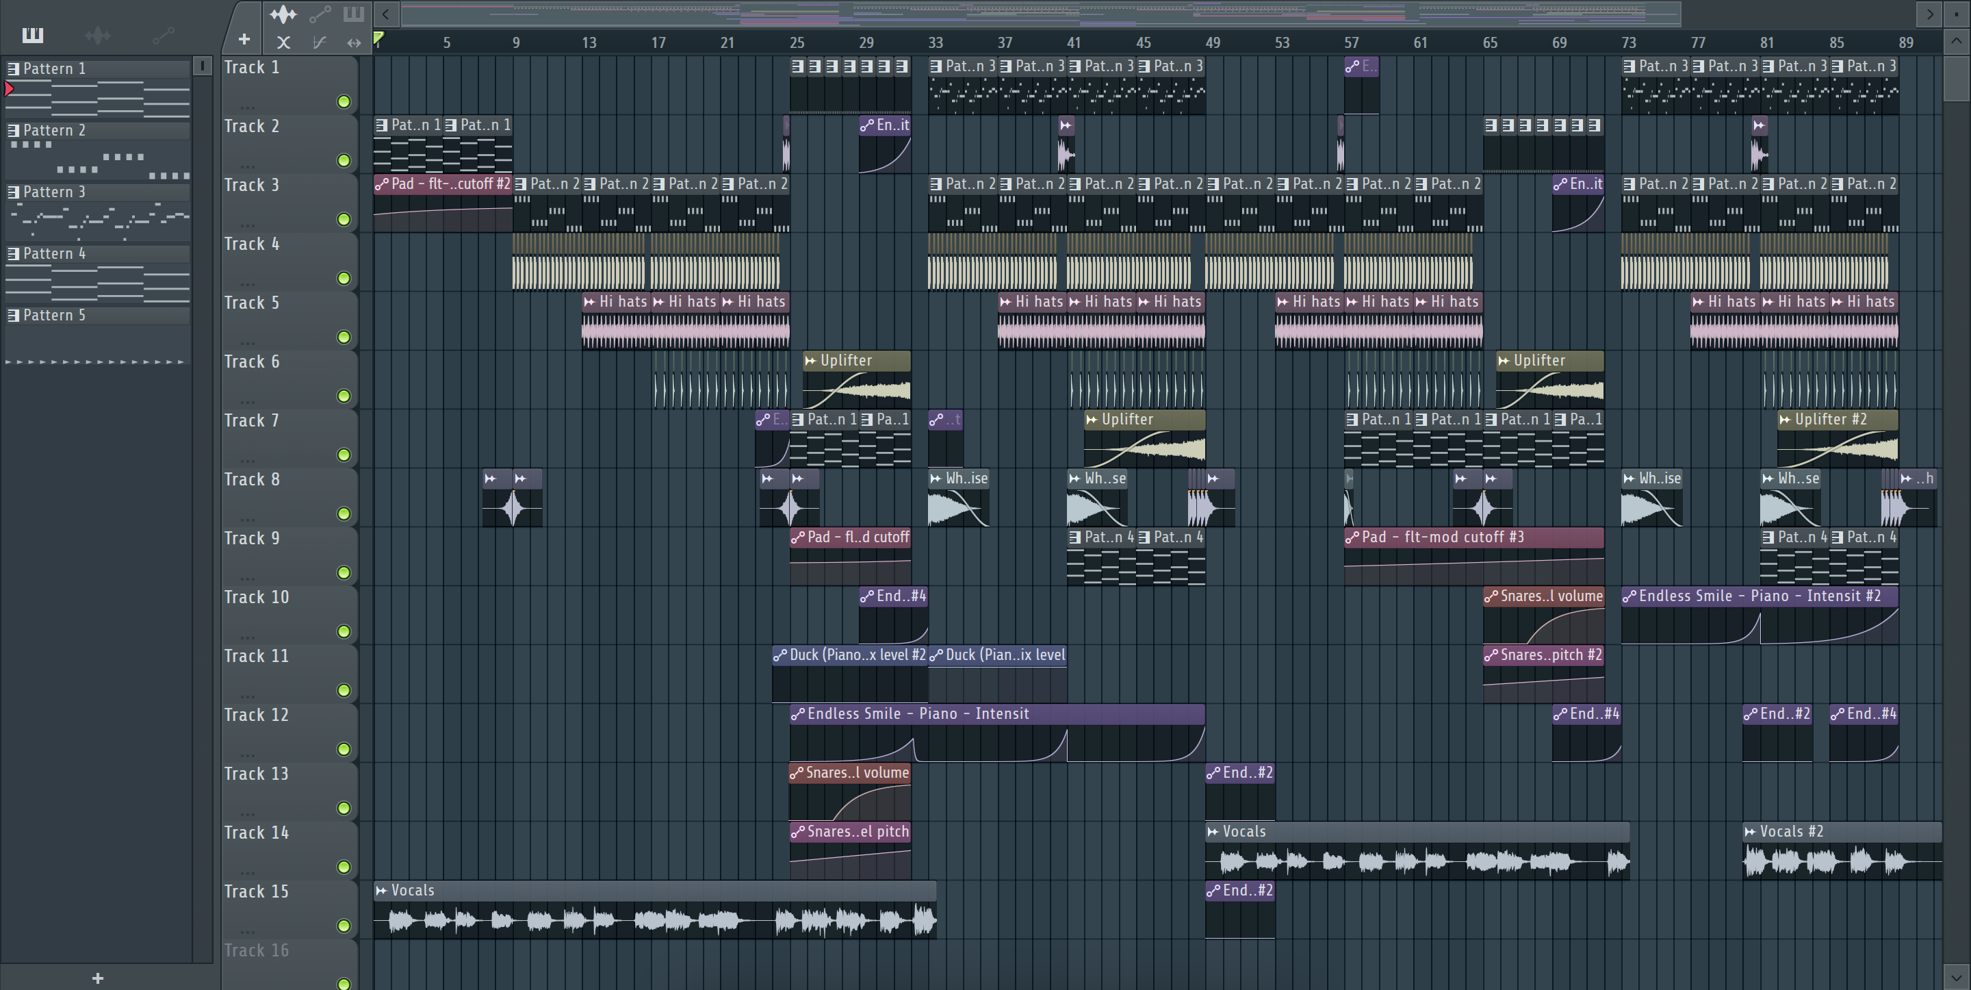Mute Track 8 with its green LED
Screen dimensions: 1971x990
click(x=344, y=513)
